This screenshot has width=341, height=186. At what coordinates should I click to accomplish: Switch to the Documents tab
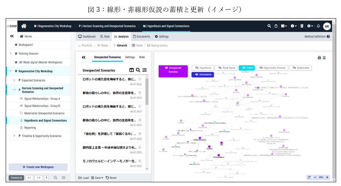(x=141, y=37)
